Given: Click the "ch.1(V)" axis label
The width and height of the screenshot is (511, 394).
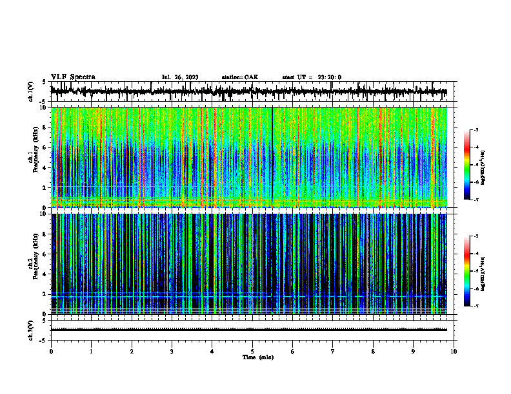Looking at the screenshot, I should click(x=31, y=91).
